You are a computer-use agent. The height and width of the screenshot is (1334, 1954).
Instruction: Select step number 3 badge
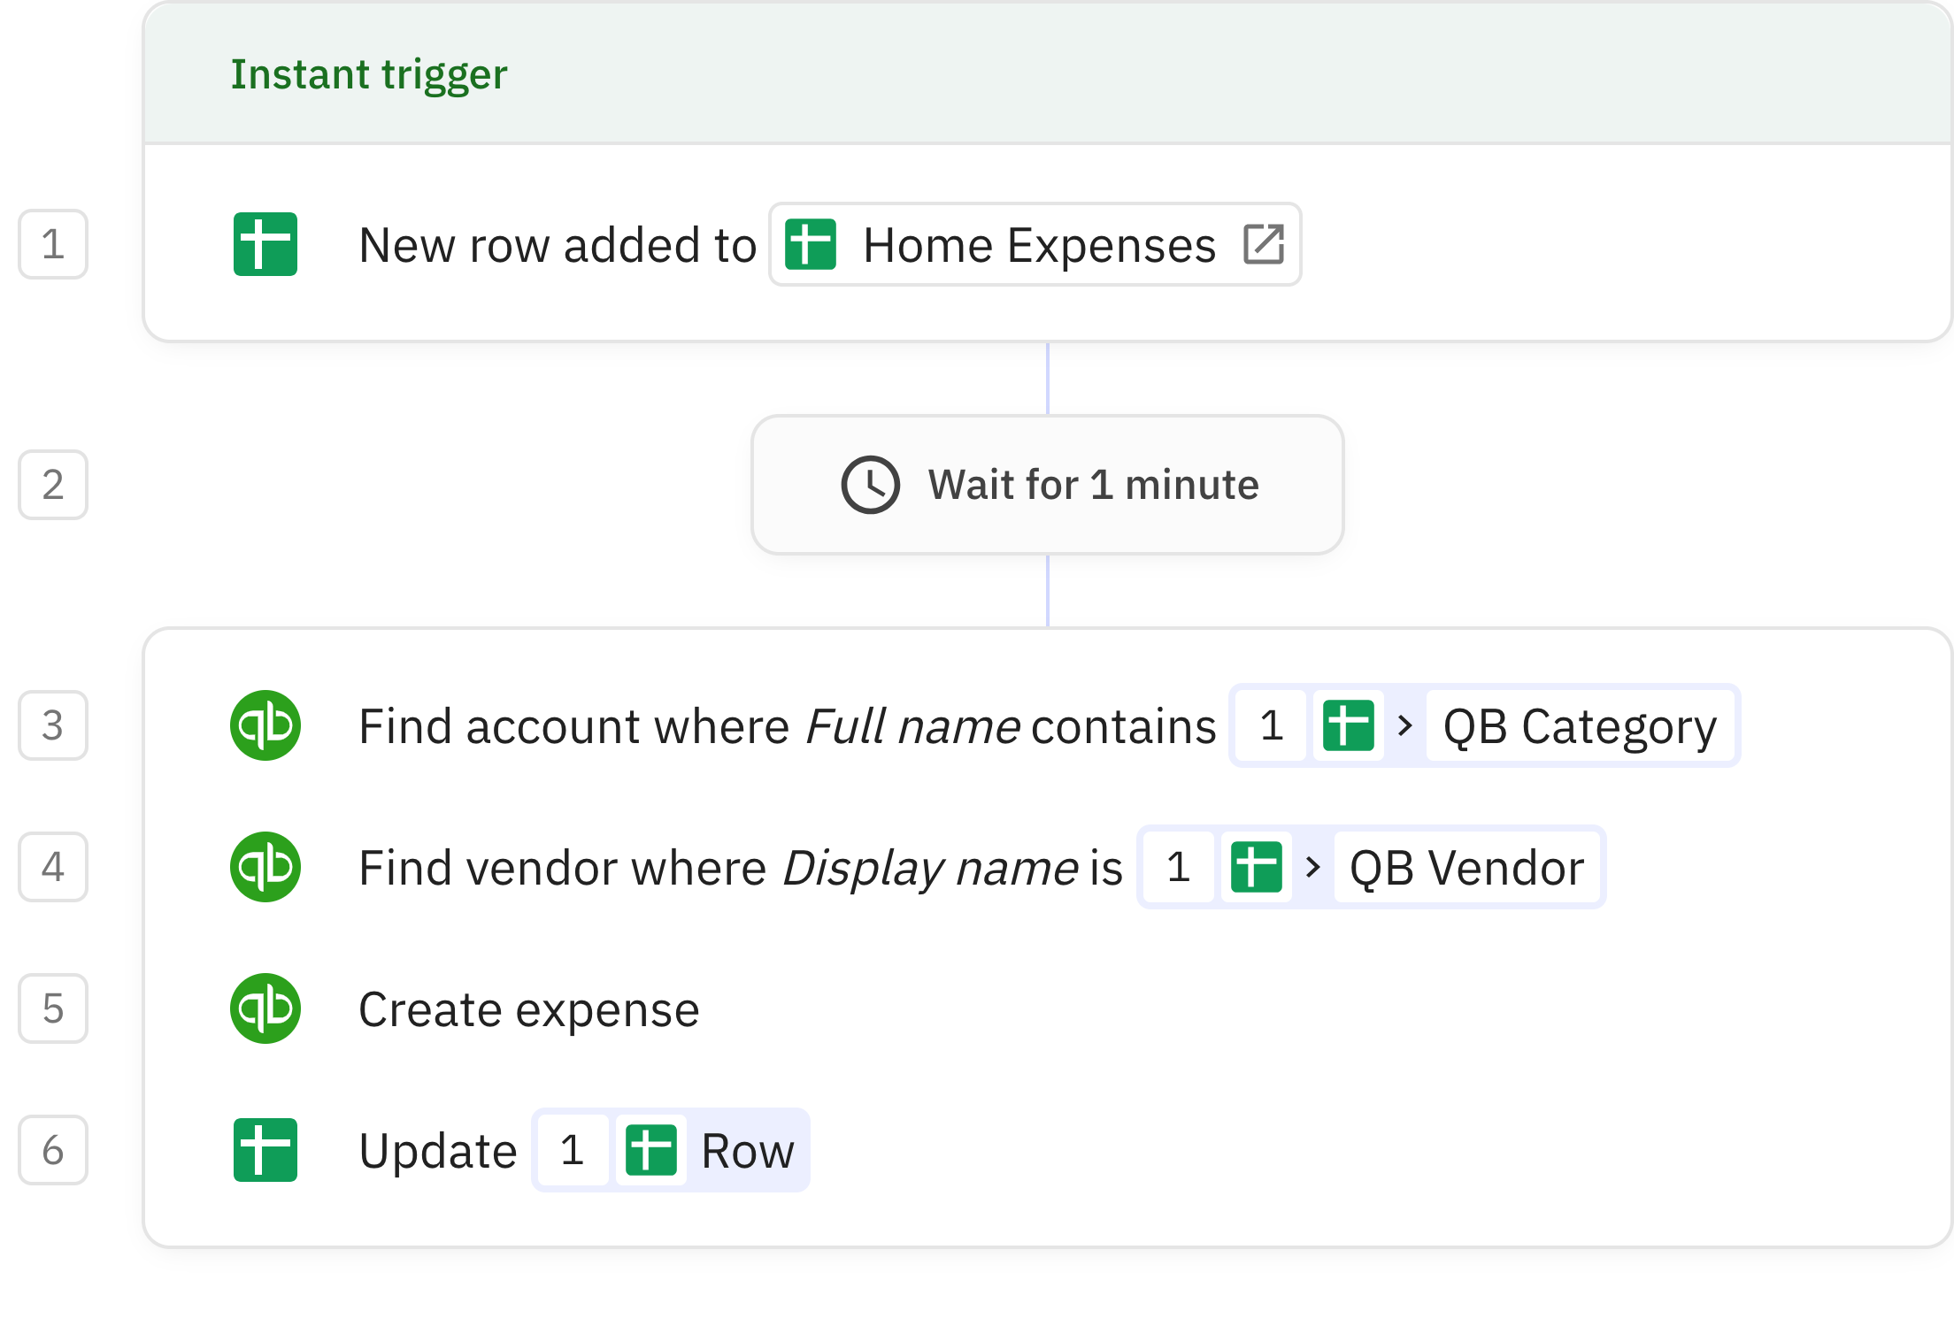pyautogui.click(x=53, y=725)
